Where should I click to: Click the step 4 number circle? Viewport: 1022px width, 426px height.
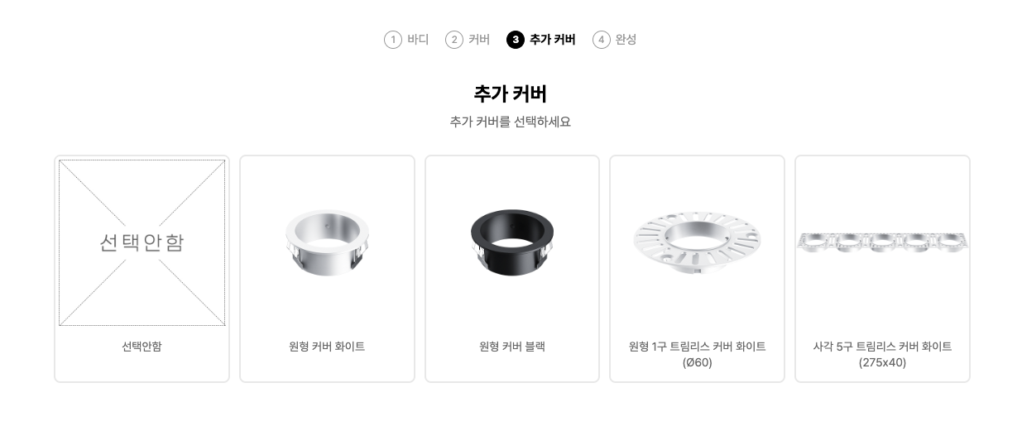coord(602,40)
